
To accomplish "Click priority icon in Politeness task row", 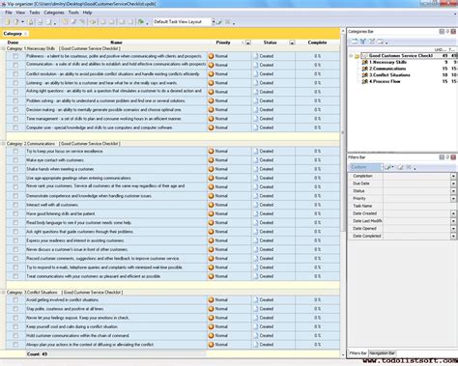I will [x=211, y=56].
